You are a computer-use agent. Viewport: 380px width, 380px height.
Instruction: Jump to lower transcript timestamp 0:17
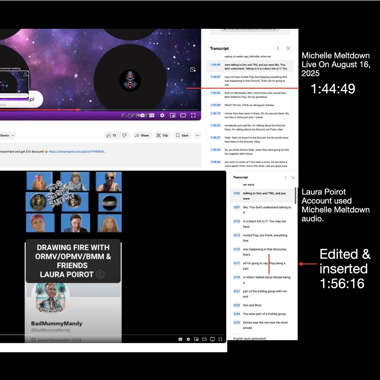pyautogui.click(x=237, y=263)
